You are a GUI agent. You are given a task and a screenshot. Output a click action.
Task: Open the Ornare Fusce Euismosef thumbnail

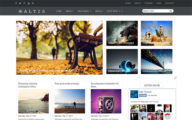tap(122, 33)
